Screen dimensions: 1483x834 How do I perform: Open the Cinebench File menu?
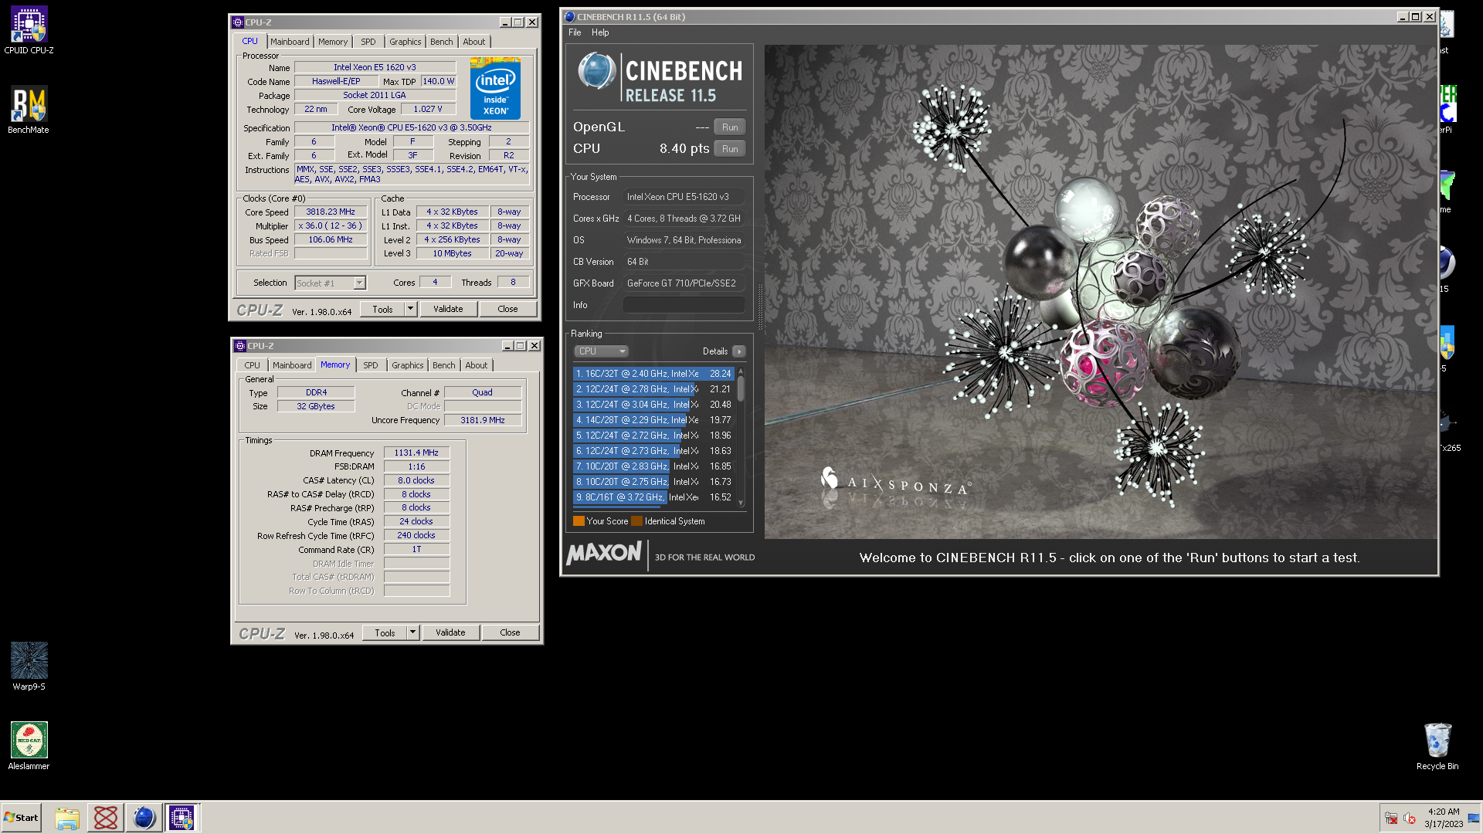575,32
